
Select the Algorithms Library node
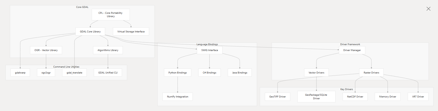pos(108,50)
